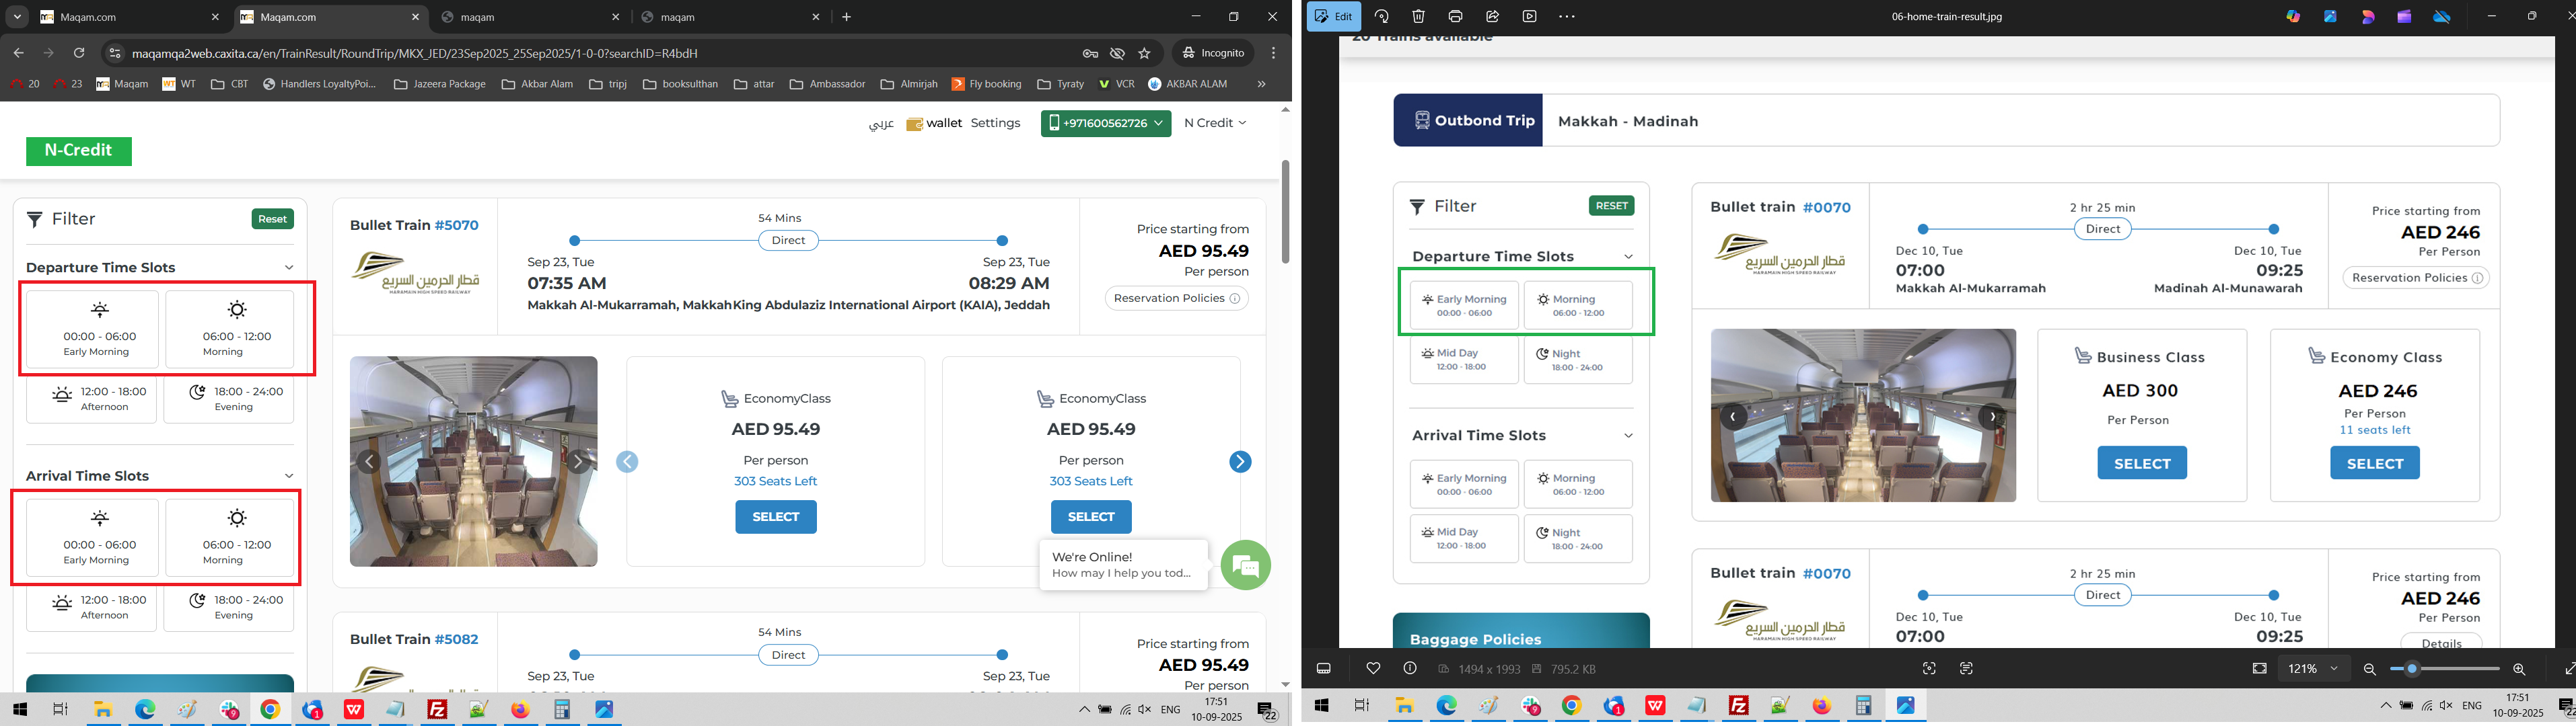Open the Jazeera Package bookmark folder

click(x=440, y=84)
